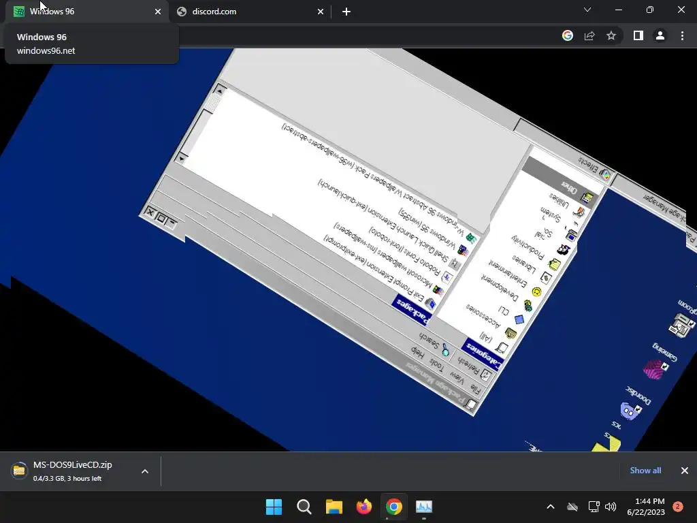This screenshot has height=523, width=697.
Task: Open a new browser tab
Action: pos(346,12)
